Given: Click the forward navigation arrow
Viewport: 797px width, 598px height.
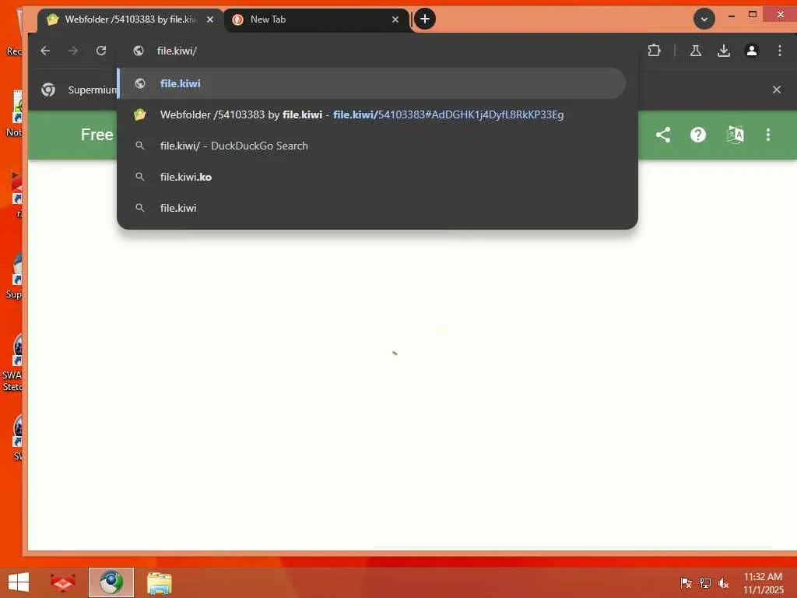Looking at the screenshot, I should 73,51.
